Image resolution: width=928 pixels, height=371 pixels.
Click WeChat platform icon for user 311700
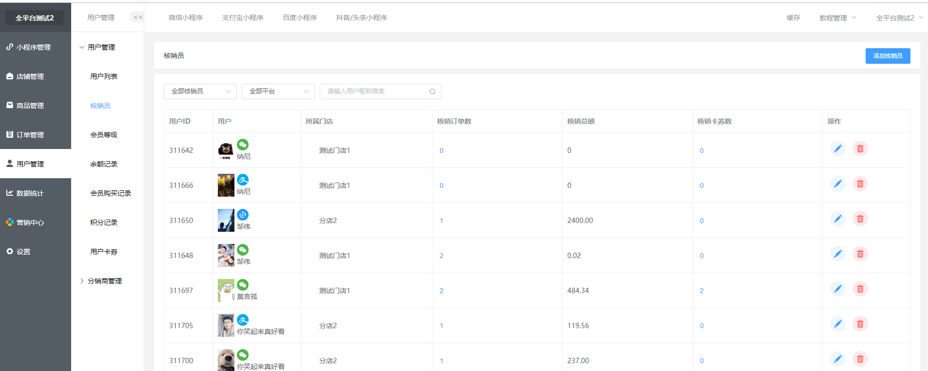(243, 355)
